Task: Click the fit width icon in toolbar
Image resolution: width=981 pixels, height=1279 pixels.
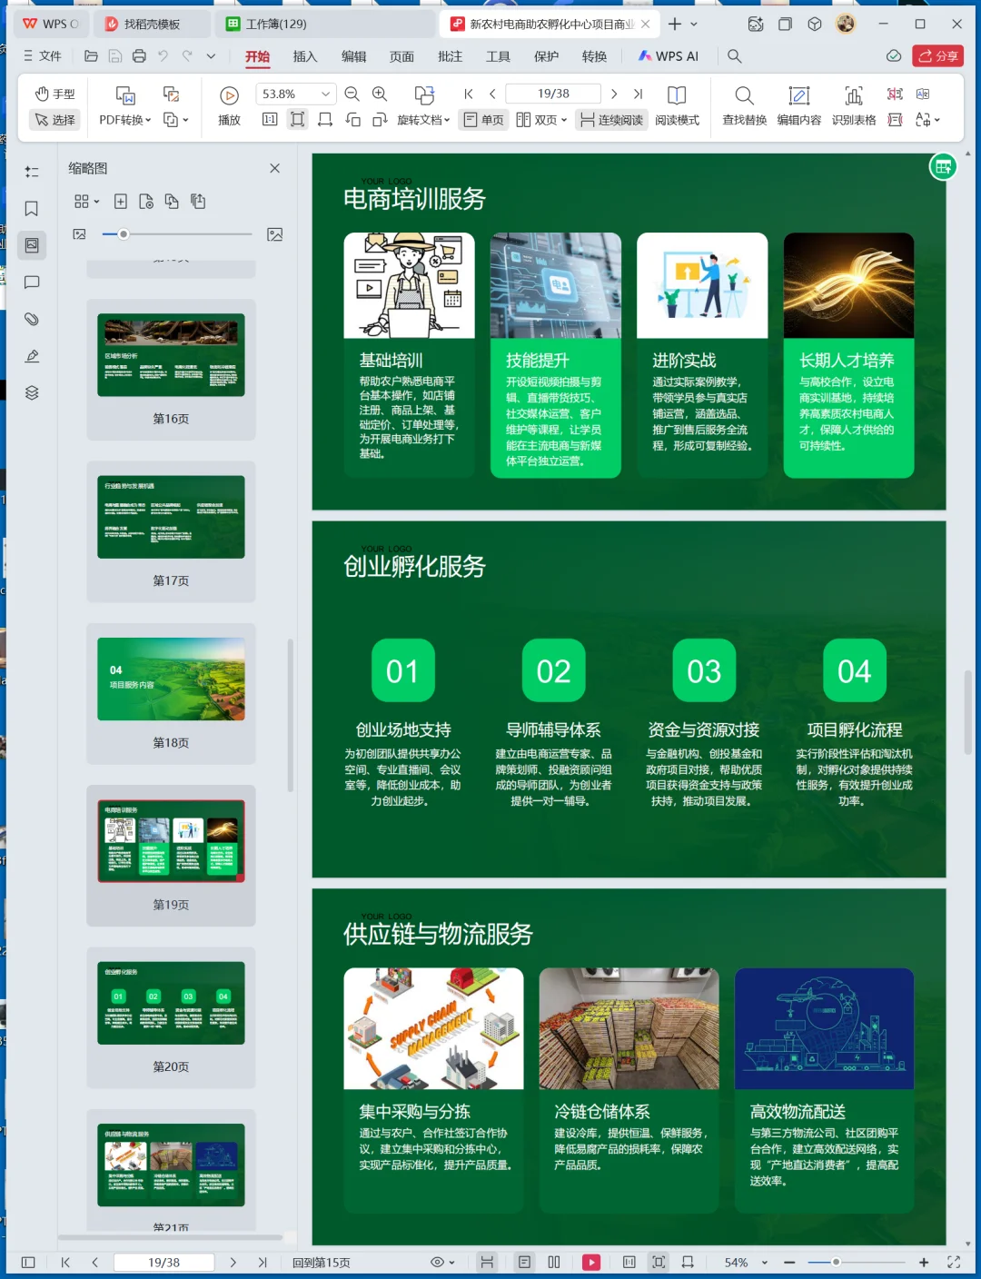Action: tap(325, 119)
